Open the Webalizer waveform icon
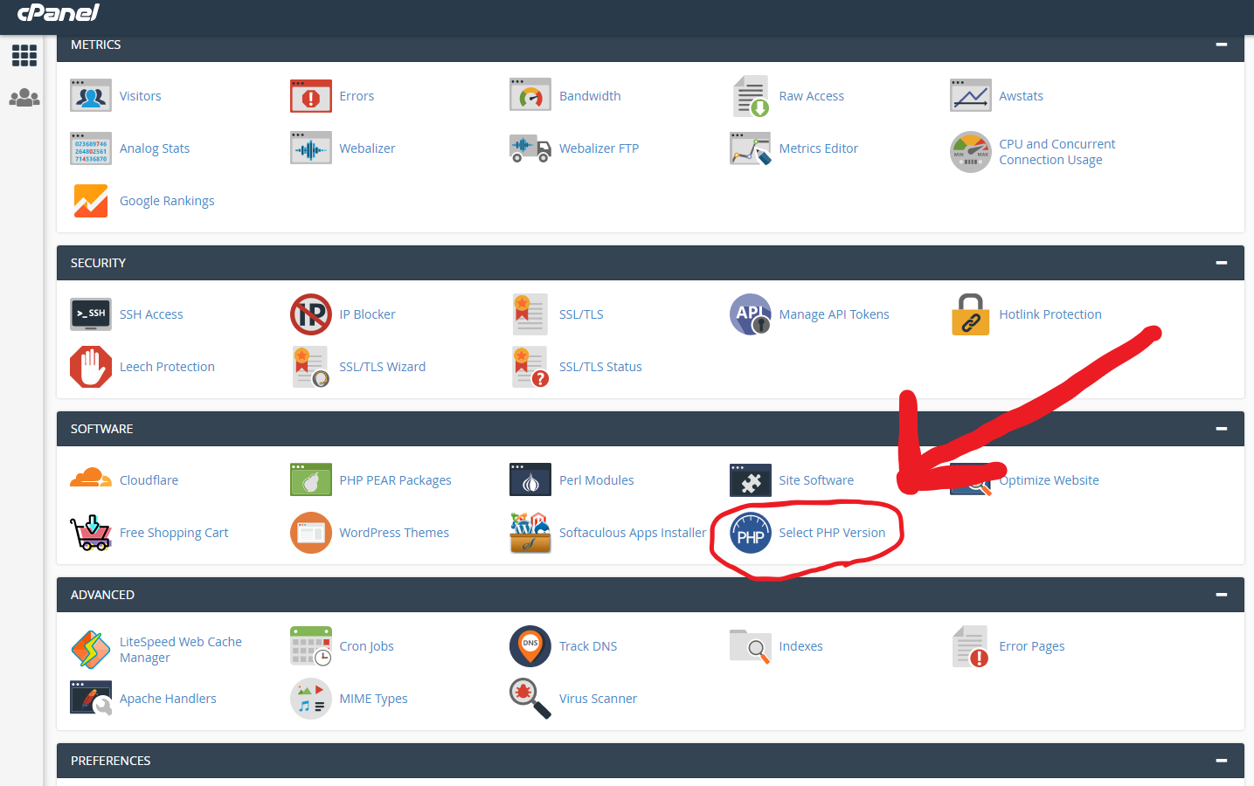The image size is (1254, 786). [311, 148]
